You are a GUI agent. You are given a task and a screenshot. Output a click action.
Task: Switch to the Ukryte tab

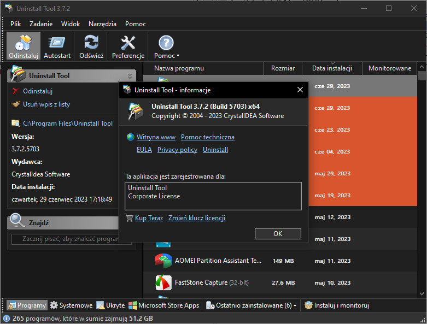[x=110, y=305]
